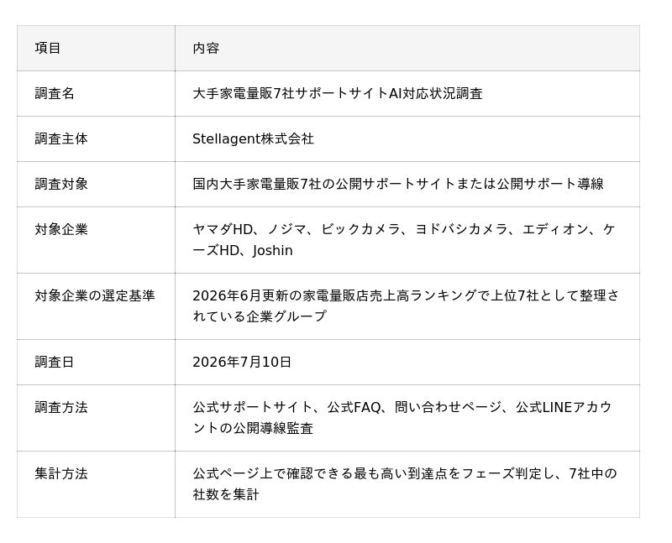The width and height of the screenshot is (672, 543).
Task: Click the text line 社数を集計
Action: (226, 494)
